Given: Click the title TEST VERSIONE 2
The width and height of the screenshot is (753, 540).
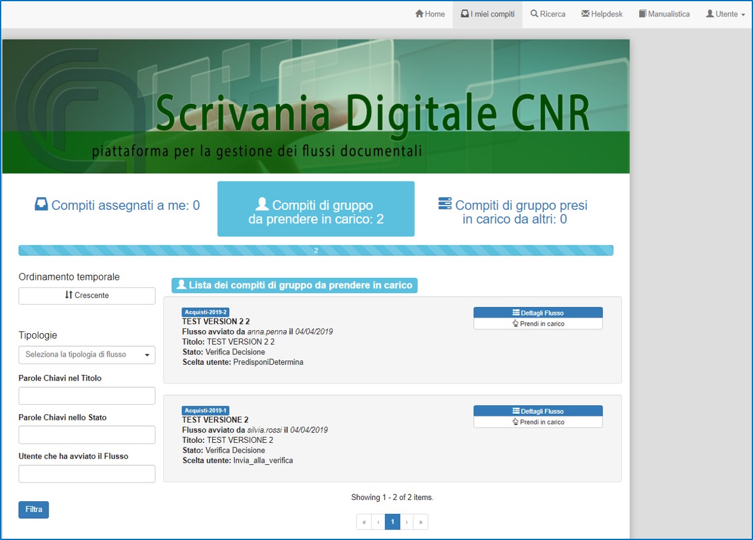Looking at the screenshot, I should [x=215, y=420].
